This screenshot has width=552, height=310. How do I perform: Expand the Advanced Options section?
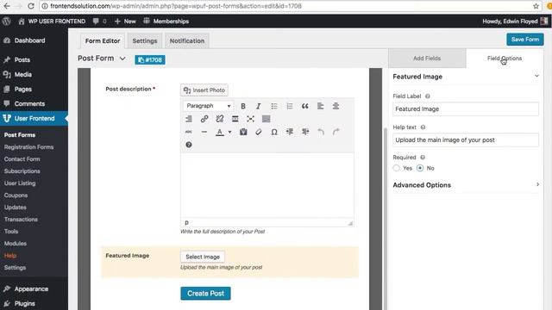[466, 185]
